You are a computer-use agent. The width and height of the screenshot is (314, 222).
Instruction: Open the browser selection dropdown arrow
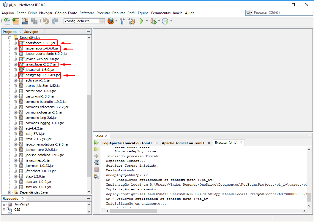(116, 21)
